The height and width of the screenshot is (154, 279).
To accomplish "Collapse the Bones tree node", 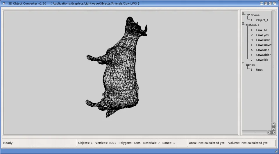I will coord(243,63).
